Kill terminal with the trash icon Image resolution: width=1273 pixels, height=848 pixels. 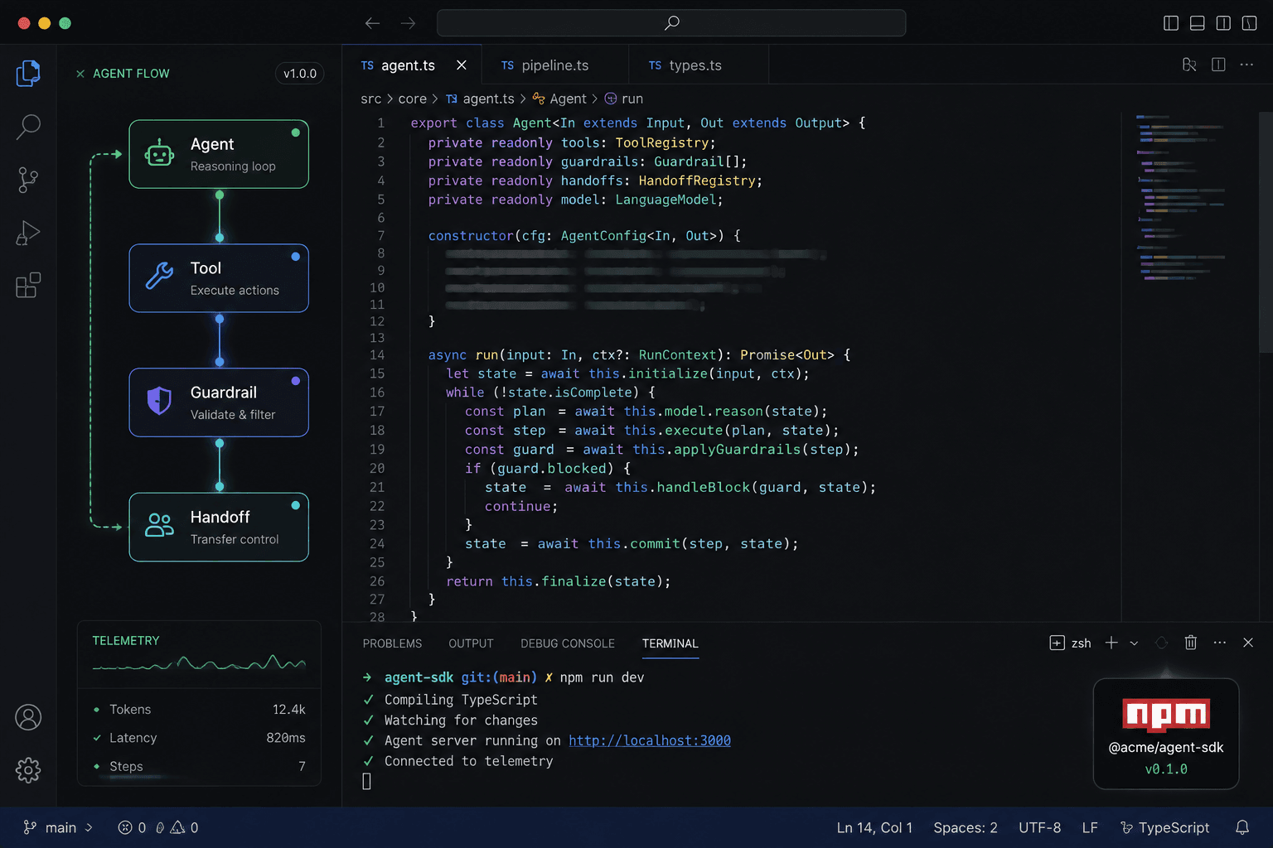[x=1191, y=643]
